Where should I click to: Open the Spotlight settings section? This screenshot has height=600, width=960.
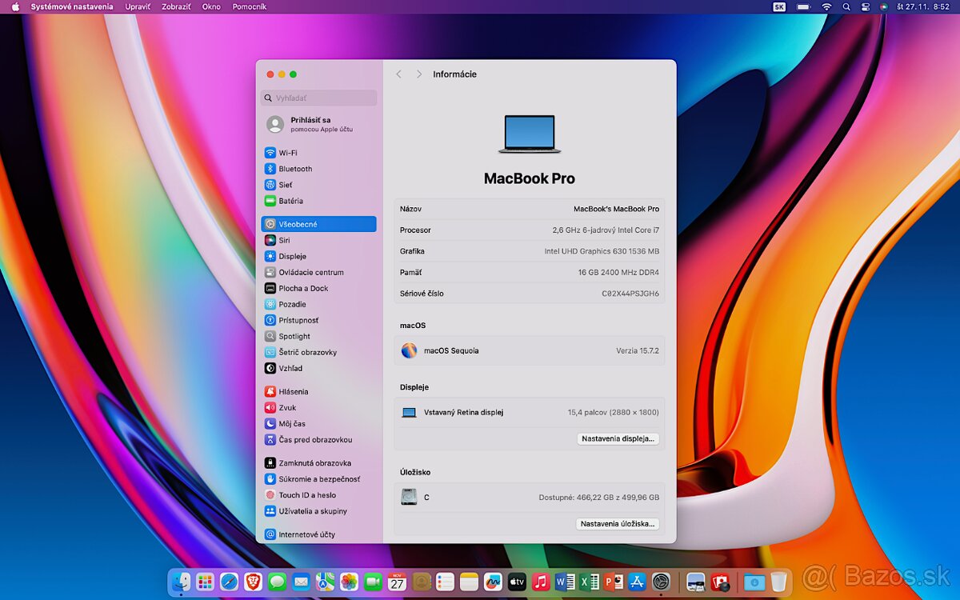tap(291, 336)
